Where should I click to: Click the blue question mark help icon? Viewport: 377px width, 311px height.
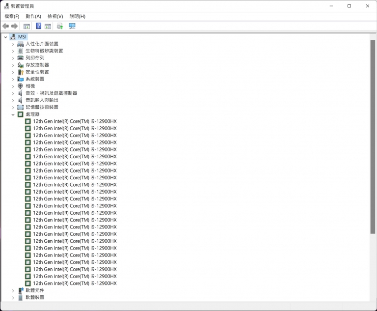click(38, 26)
